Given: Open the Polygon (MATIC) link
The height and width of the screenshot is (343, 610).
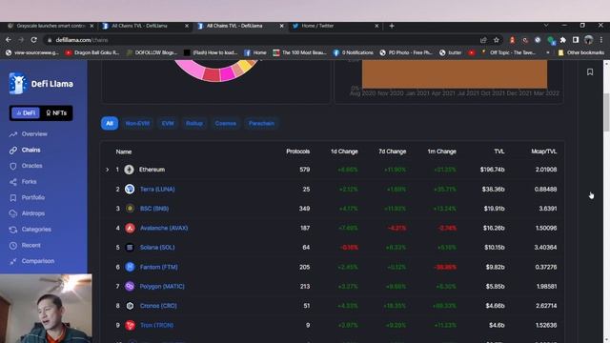Looking at the screenshot, I should tap(162, 286).
